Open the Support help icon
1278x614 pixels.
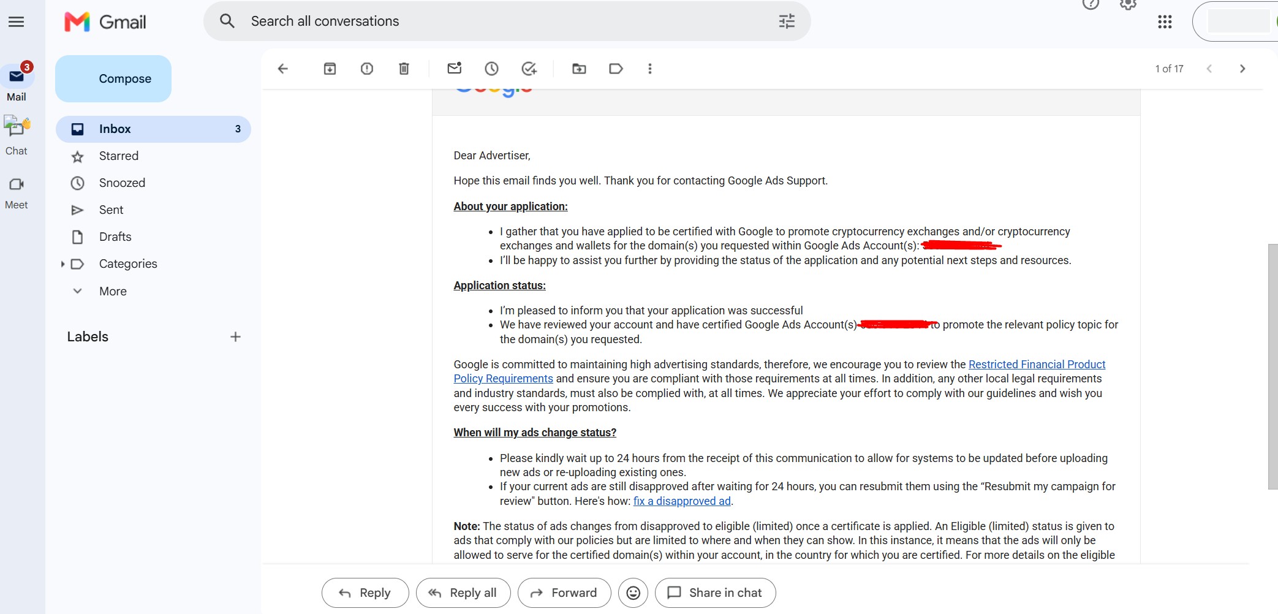point(1091,4)
